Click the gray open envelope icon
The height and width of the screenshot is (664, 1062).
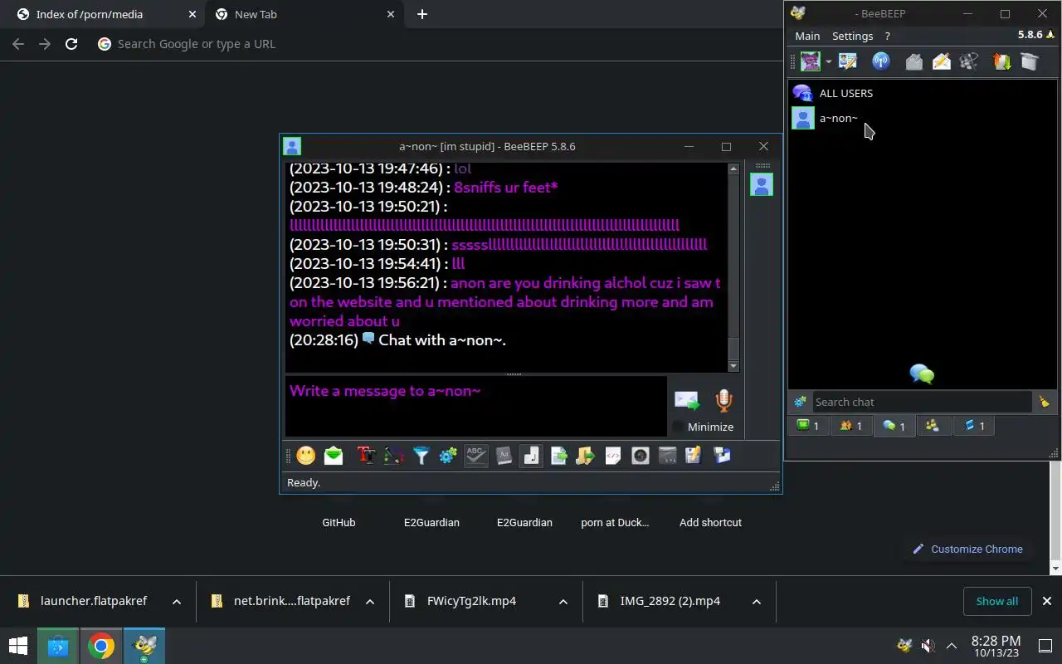click(x=913, y=61)
